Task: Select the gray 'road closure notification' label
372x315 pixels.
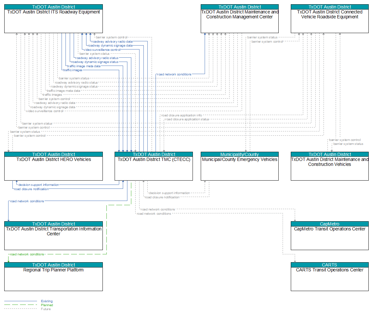Action: 162,197
